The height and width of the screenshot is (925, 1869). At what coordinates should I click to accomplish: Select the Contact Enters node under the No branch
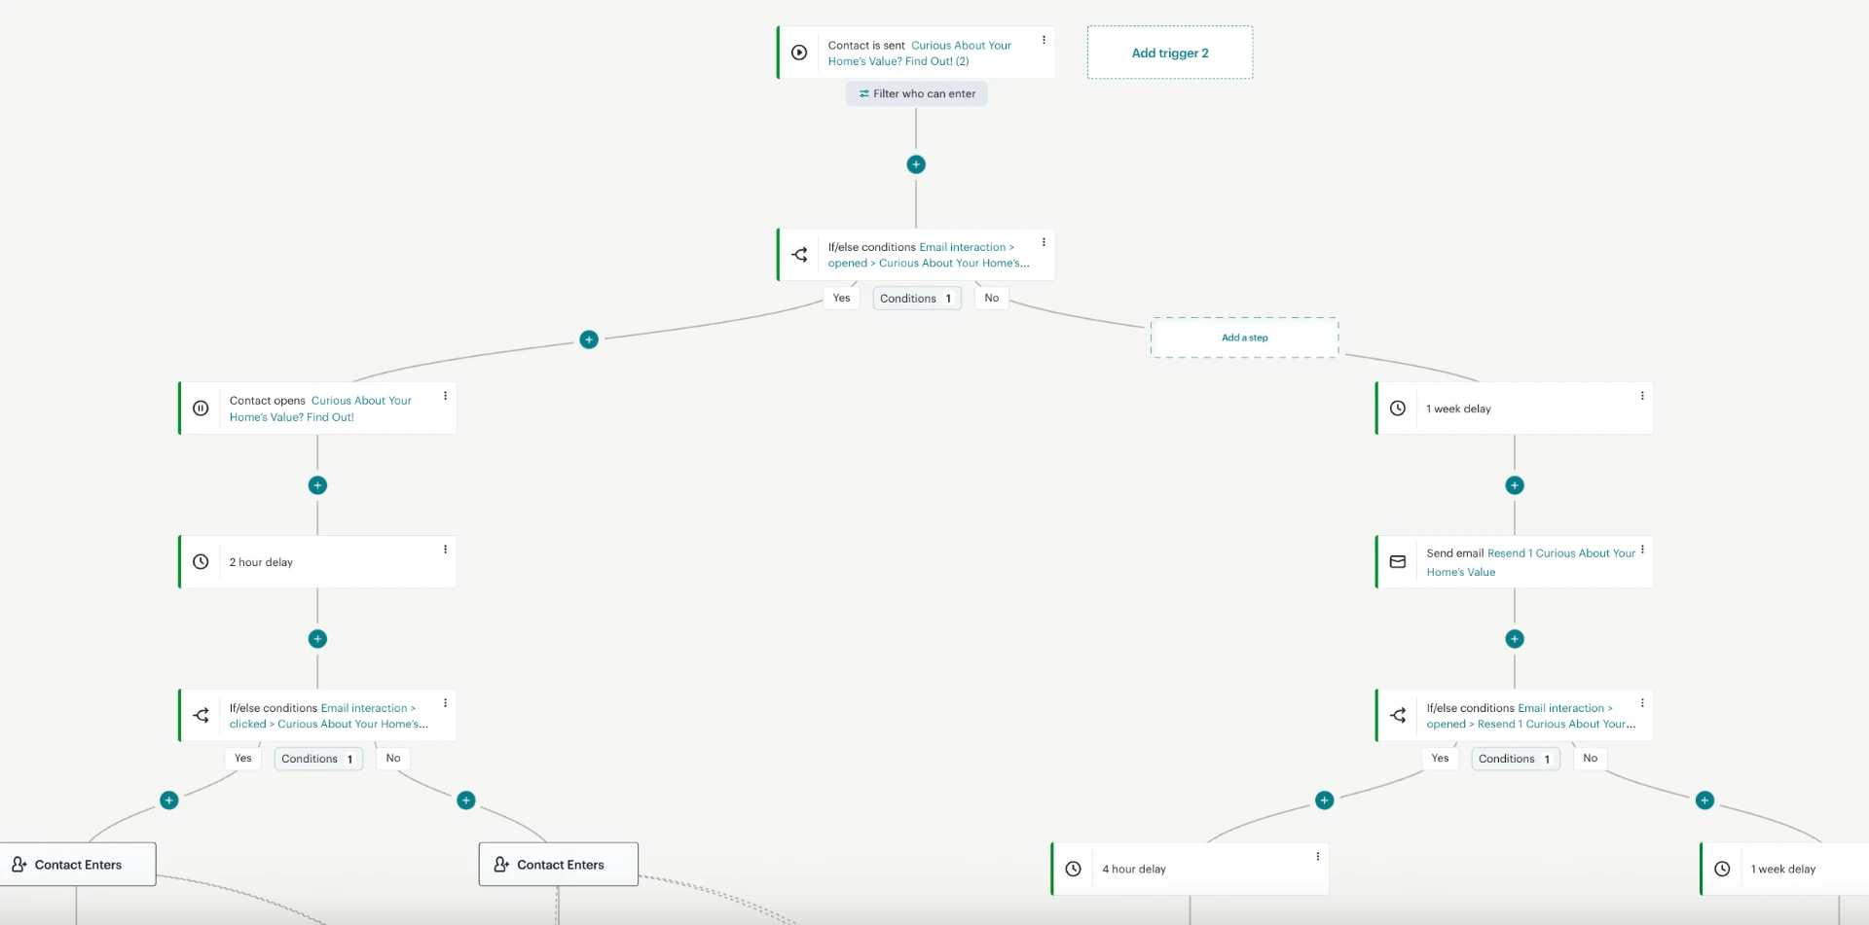[559, 864]
